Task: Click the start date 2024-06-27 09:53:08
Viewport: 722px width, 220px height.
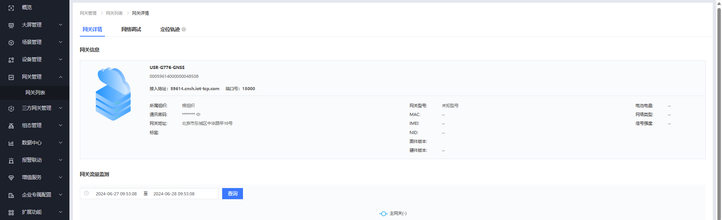Action: pos(116,194)
